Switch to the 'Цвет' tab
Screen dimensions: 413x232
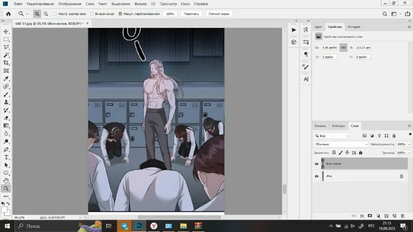pyautogui.click(x=318, y=27)
